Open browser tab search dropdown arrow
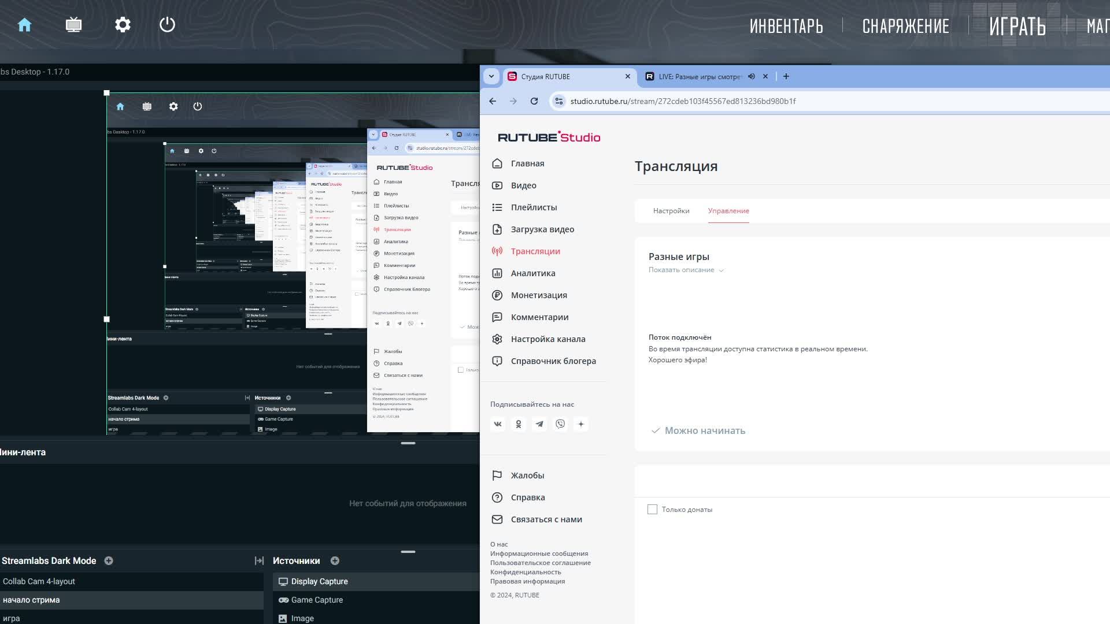1110x624 pixels. click(x=491, y=76)
